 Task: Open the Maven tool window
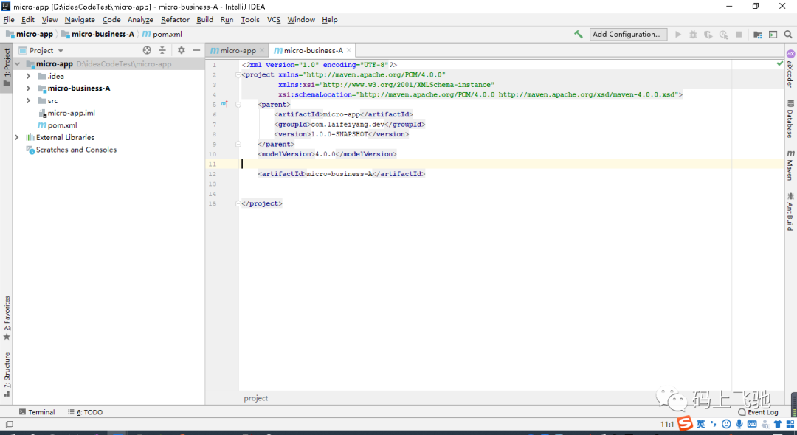point(790,165)
